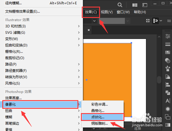Image resolution: width=172 pixels, height=131 pixels.
Task: Click the rectangle's center anchor point
Action: point(86,80)
